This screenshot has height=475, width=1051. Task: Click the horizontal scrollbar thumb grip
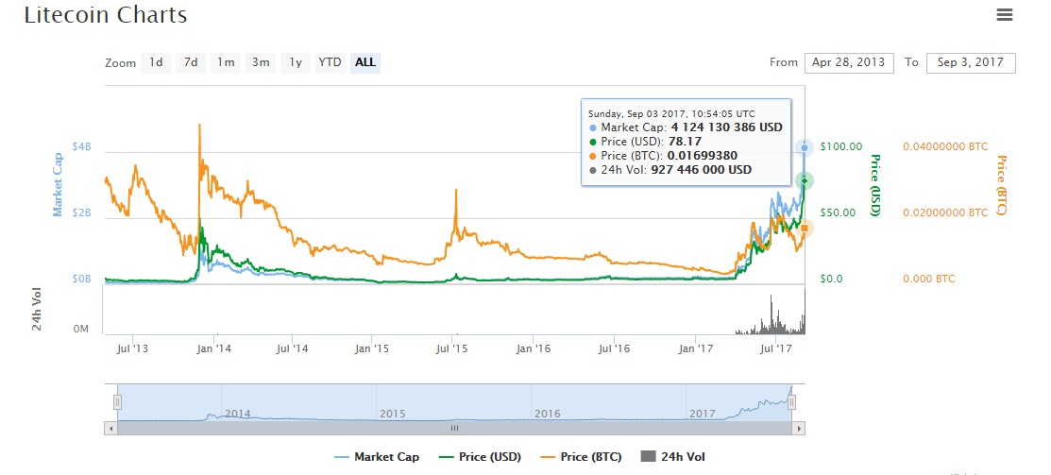tap(454, 428)
